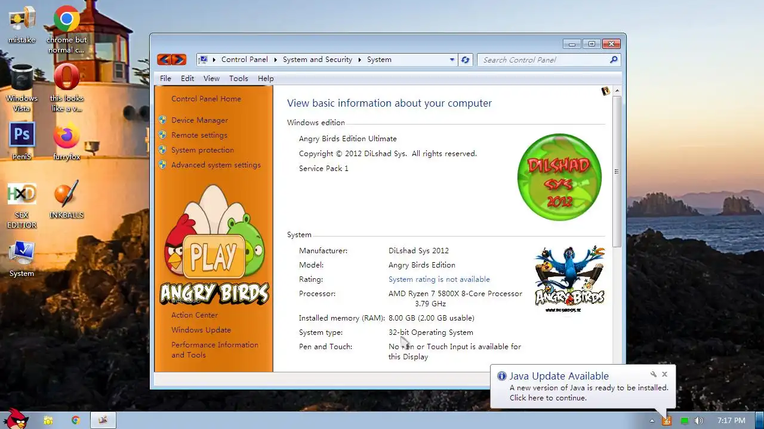Refresh the System control panel page

(466, 60)
